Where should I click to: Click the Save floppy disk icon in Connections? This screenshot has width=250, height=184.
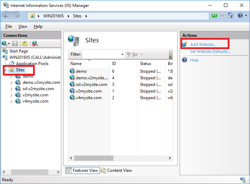coord(15,43)
